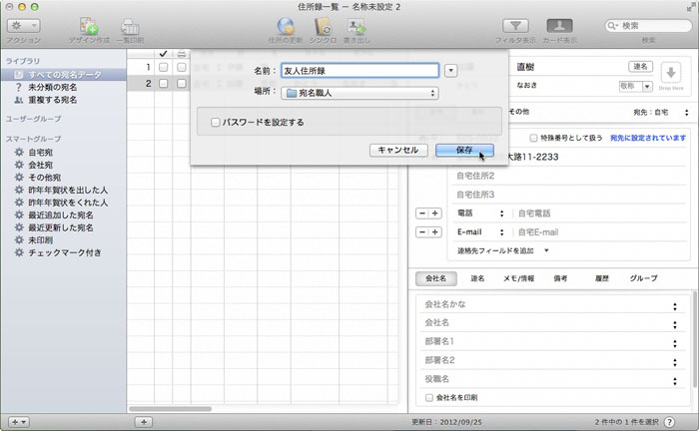Check the 会社名を印刷 checkbox
This screenshot has width=699, height=431.
(x=430, y=397)
